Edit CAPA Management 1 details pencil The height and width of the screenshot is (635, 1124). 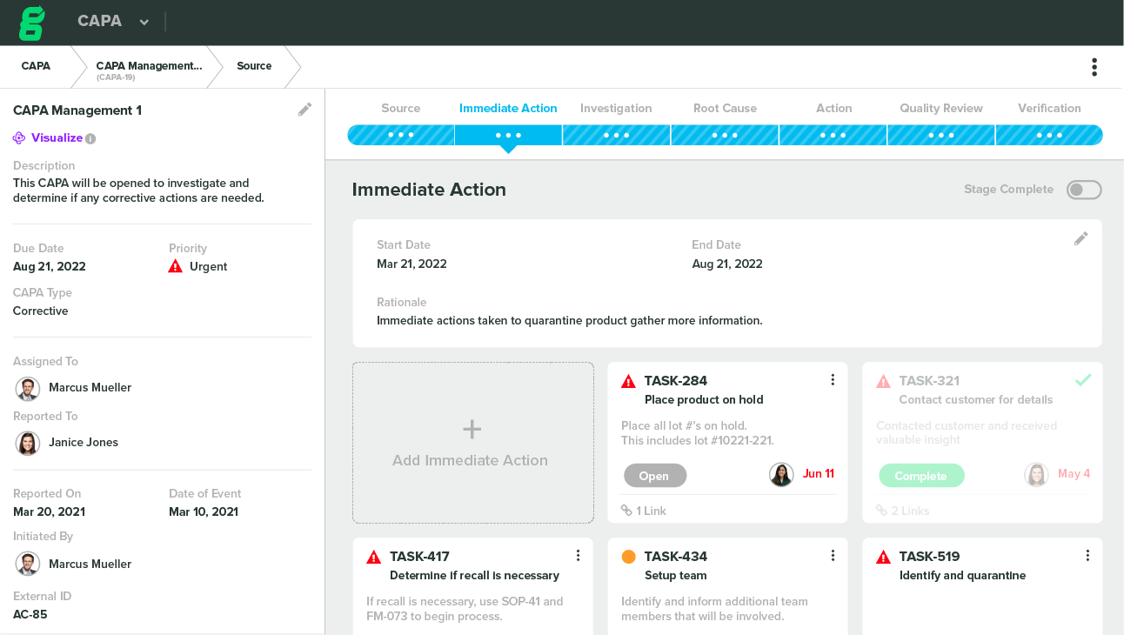(304, 110)
